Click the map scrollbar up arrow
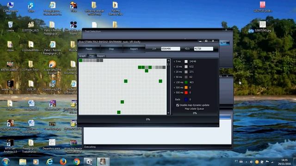 point(168,60)
